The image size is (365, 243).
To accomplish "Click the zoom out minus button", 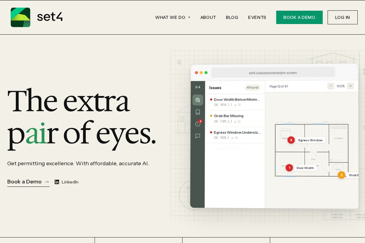I will point(331,86).
